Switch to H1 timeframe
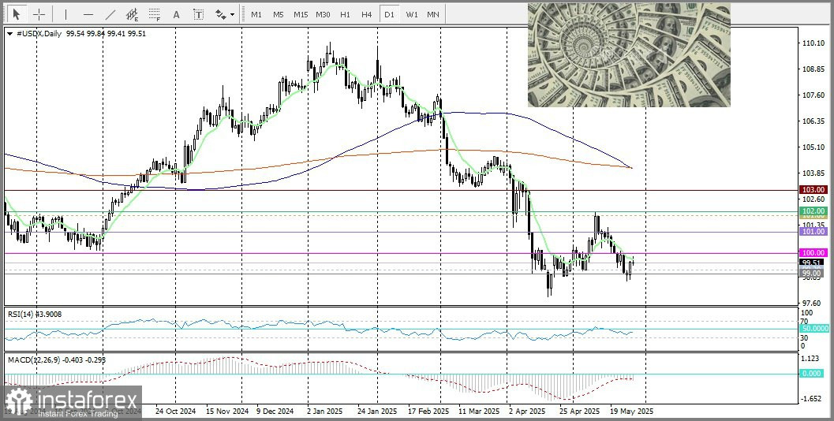 click(x=345, y=14)
